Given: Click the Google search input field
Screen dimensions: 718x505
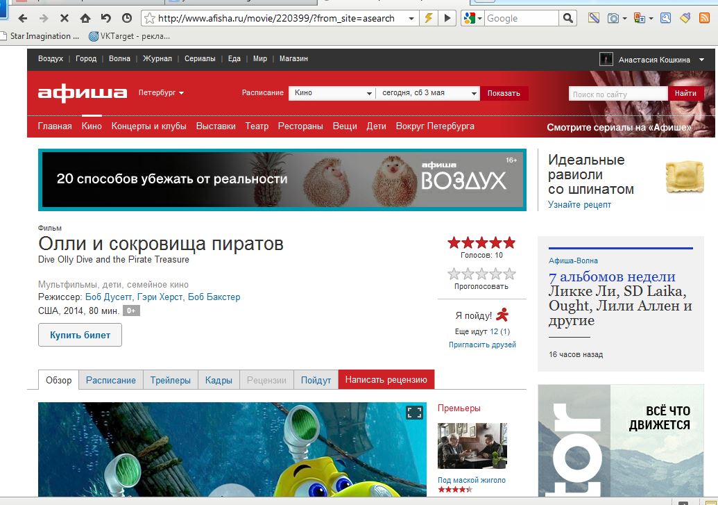Looking at the screenshot, I should click(x=521, y=18).
